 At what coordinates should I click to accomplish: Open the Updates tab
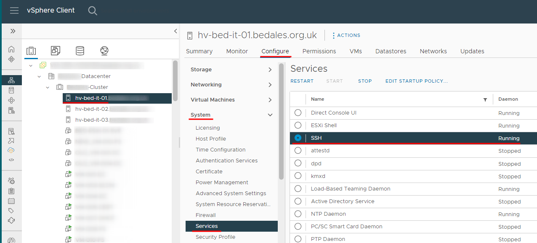[472, 51]
